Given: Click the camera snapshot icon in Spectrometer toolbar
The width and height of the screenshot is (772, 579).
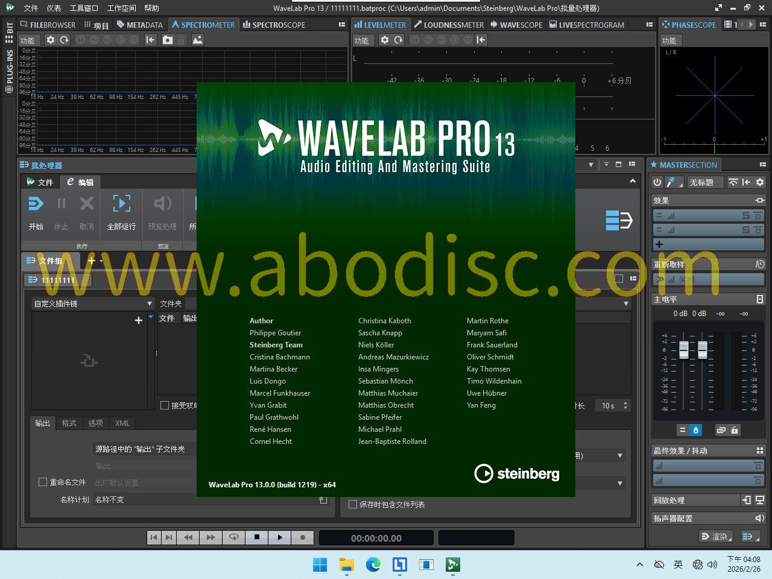Looking at the screenshot, I should (x=168, y=40).
